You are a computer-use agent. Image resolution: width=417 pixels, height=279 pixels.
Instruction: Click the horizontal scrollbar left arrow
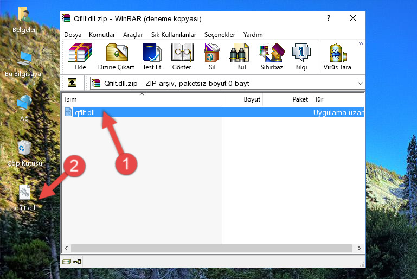click(x=67, y=249)
